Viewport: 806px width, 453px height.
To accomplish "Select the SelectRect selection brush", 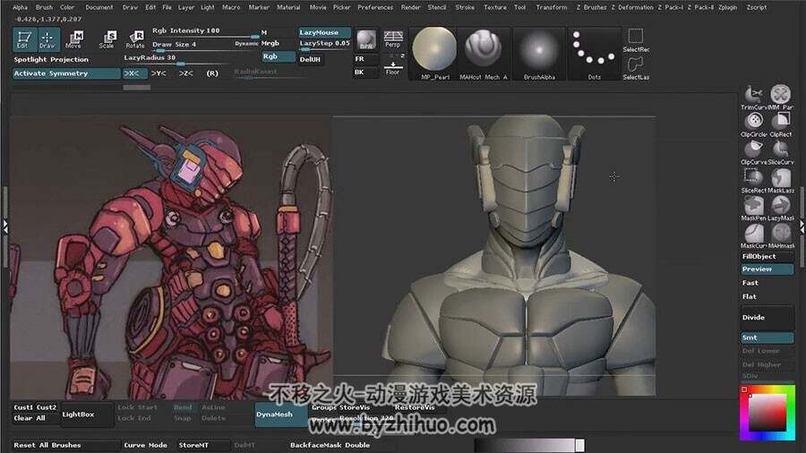I will coord(636,40).
